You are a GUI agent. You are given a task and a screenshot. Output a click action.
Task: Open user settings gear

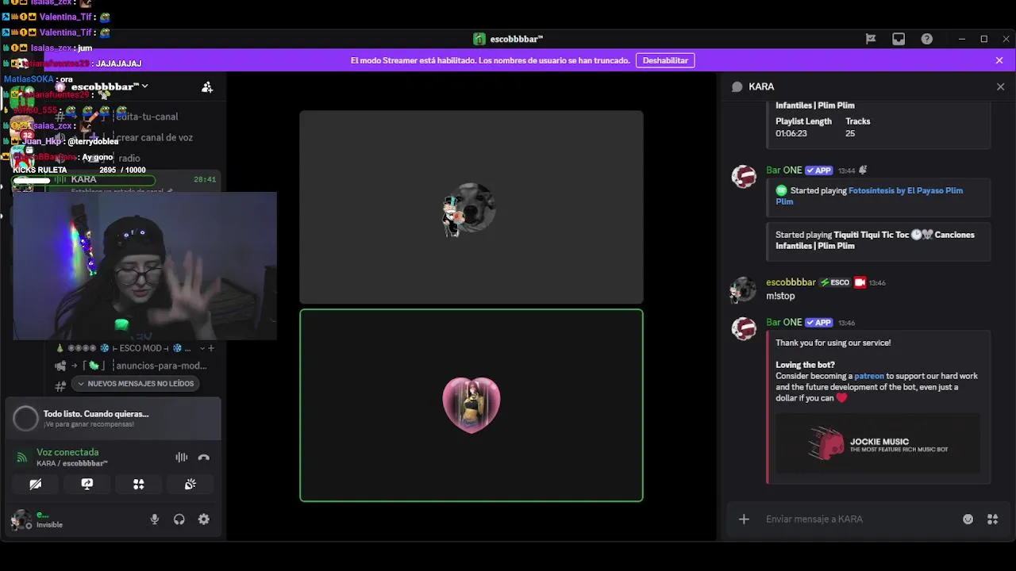click(204, 519)
